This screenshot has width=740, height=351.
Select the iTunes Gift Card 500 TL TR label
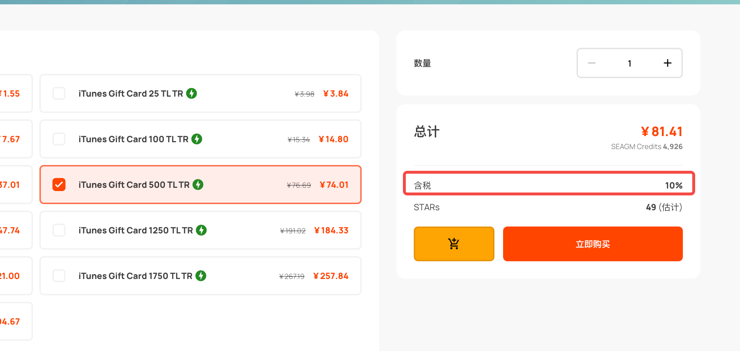(134, 185)
